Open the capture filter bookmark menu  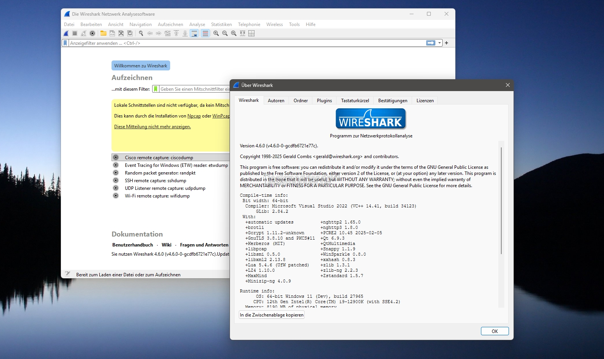(x=156, y=89)
